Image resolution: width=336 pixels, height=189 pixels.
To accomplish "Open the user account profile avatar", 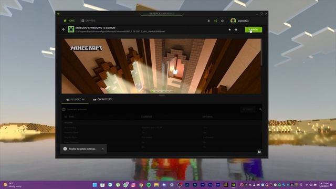I will (x=233, y=21).
